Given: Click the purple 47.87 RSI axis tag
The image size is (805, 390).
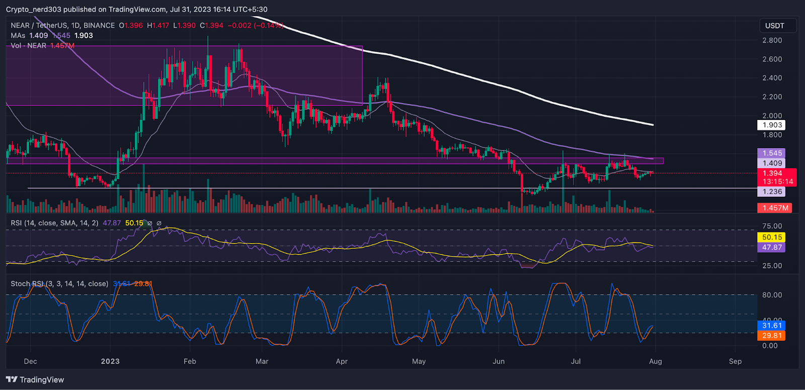Looking at the screenshot, I should (x=772, y=247).
